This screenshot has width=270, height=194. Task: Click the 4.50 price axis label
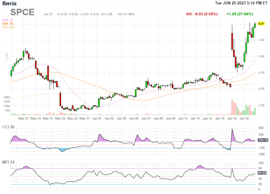point(261,73)
